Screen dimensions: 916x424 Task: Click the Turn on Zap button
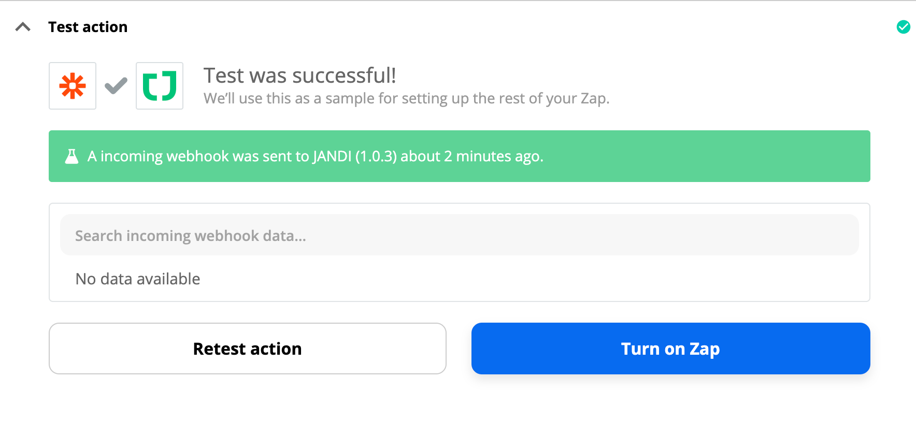(x=670, y=349)
